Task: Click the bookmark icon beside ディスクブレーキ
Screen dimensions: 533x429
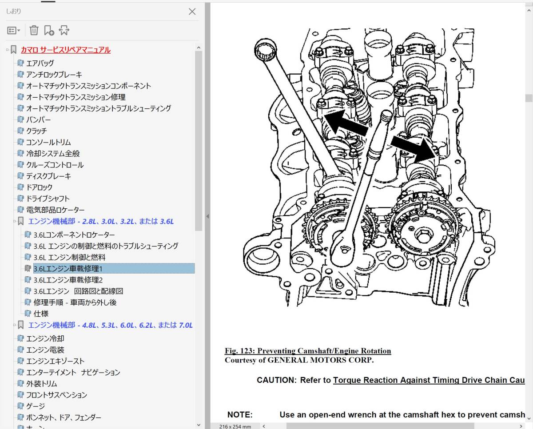Action: pos(20,176)
